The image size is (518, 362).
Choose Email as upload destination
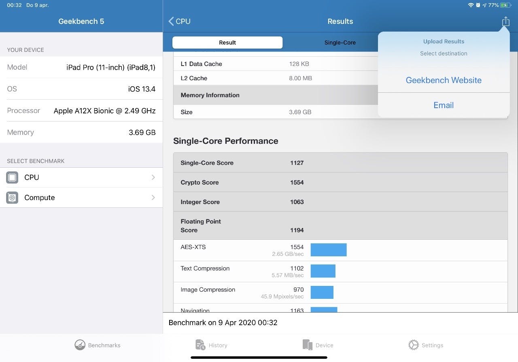[444, 105]
